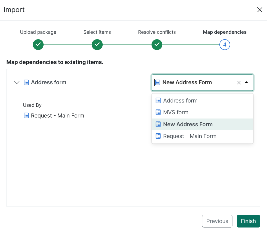The height and width of the screenshot is (235, 267).
Task: Click the Upload package step checkmark
Action: point(38,45)
